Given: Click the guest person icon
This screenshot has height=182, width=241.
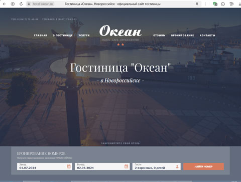Looking at the screenshot, I should coord(177,166).
